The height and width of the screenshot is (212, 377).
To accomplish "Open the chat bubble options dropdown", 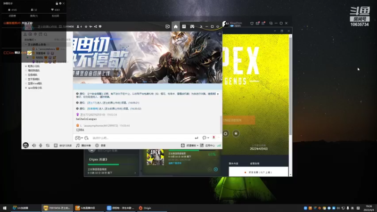I will (x=205, y=138).
